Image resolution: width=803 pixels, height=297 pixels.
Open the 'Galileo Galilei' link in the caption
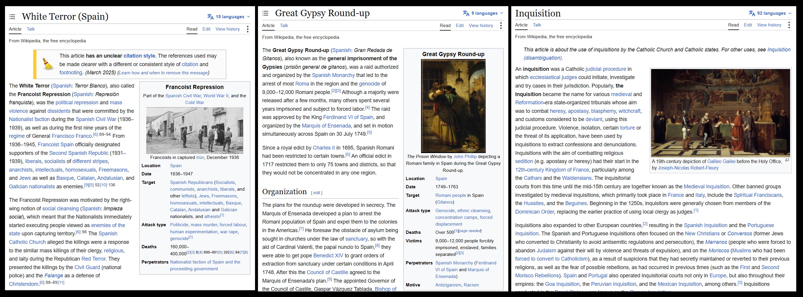[x=721, y=162]
